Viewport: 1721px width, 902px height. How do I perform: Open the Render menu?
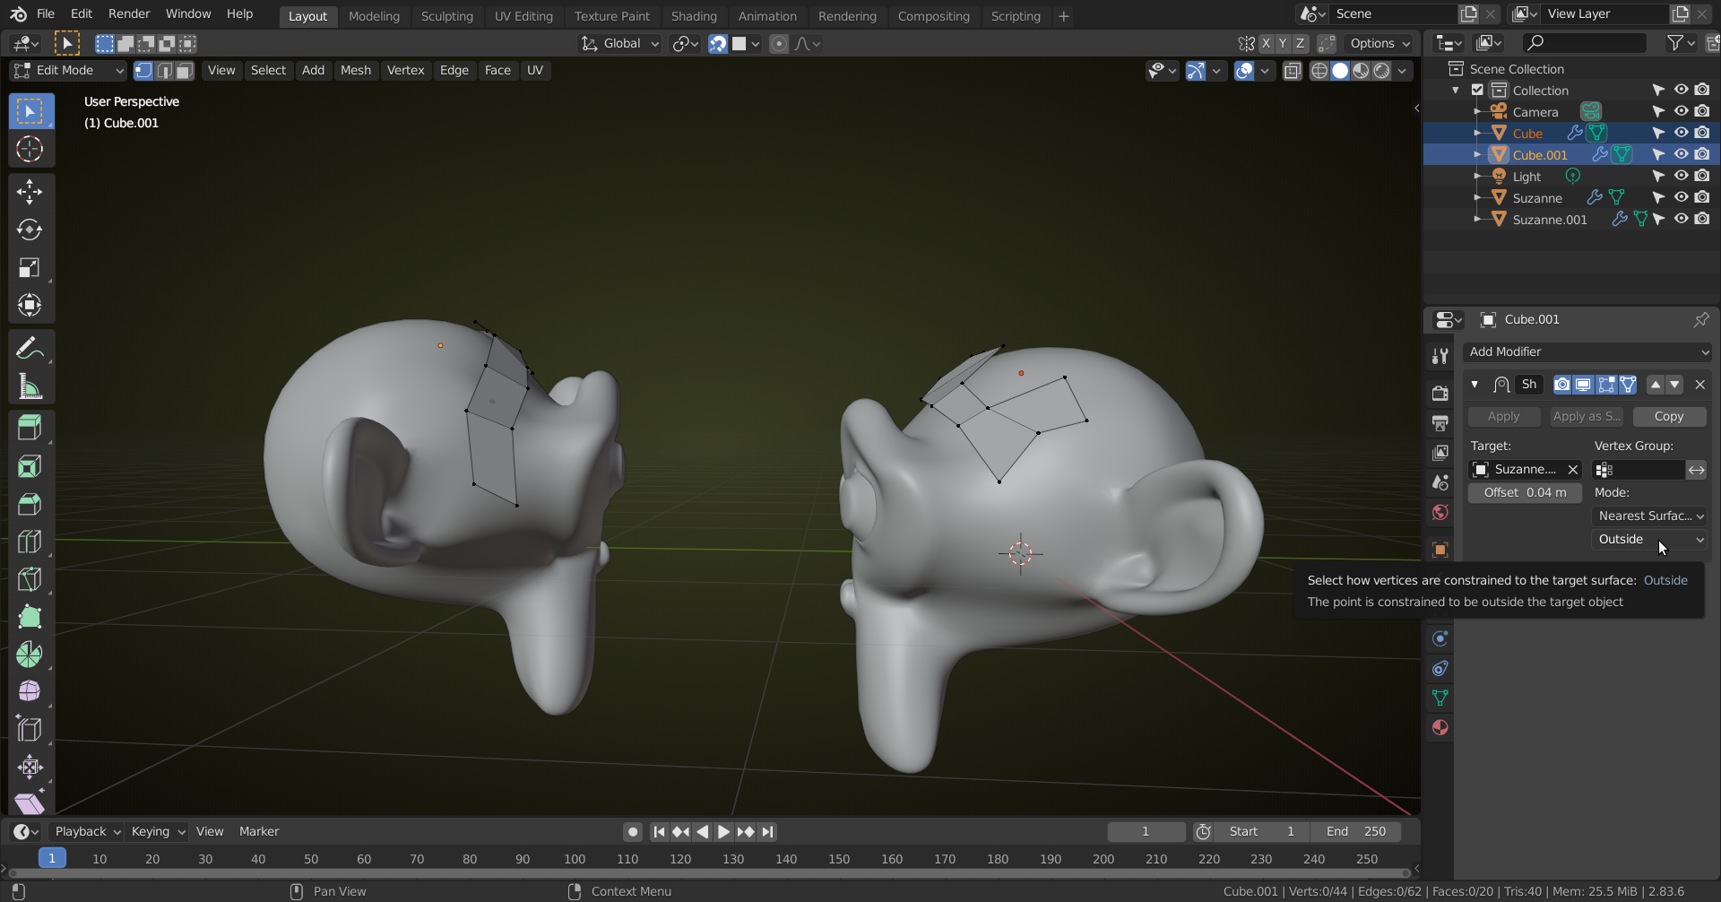click(129, 13)
